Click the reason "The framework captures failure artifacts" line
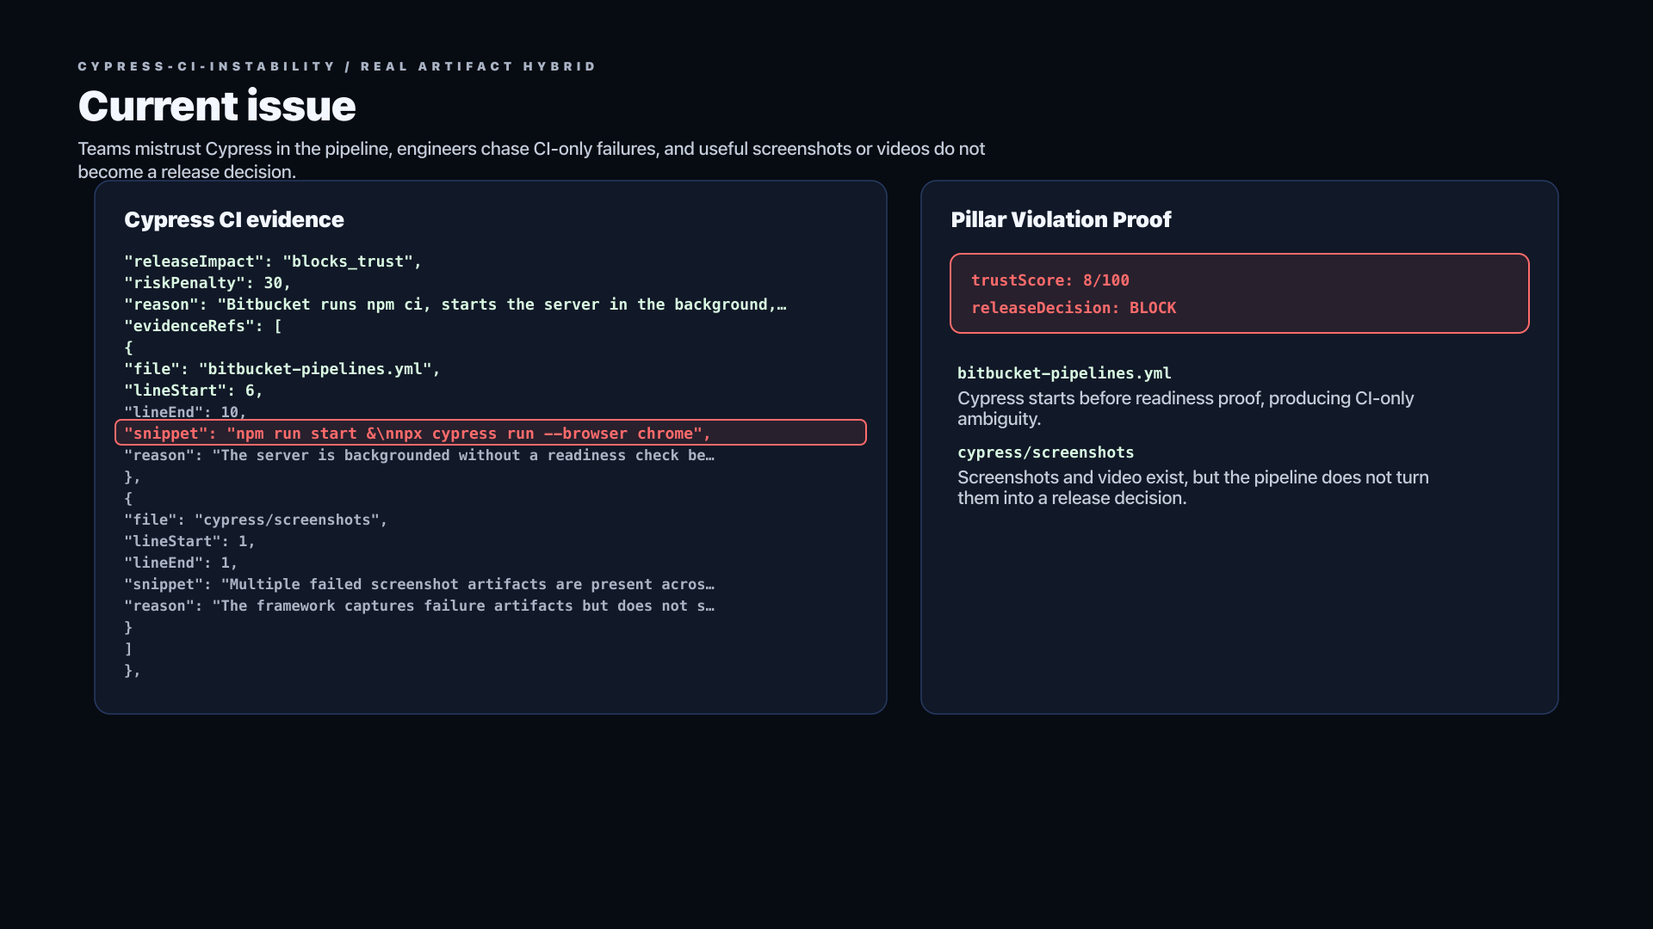This screenshot has height=929, width=1653. click(419, 606)
